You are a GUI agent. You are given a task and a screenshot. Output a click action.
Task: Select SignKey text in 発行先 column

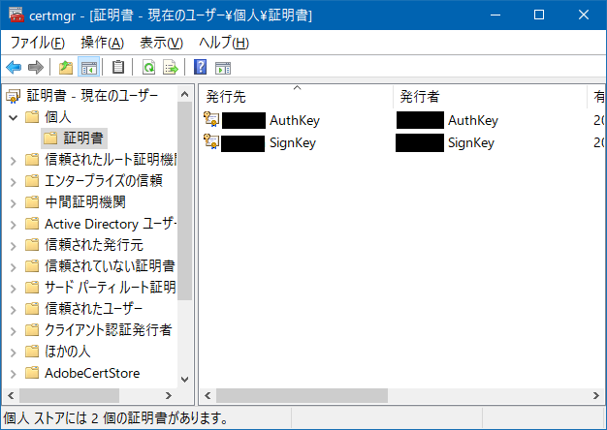(293, 142)
